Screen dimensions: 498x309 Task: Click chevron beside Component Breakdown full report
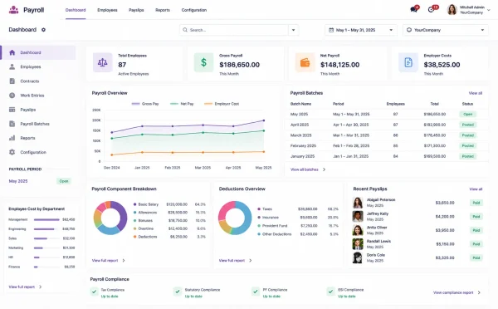[x=124, y=260]
